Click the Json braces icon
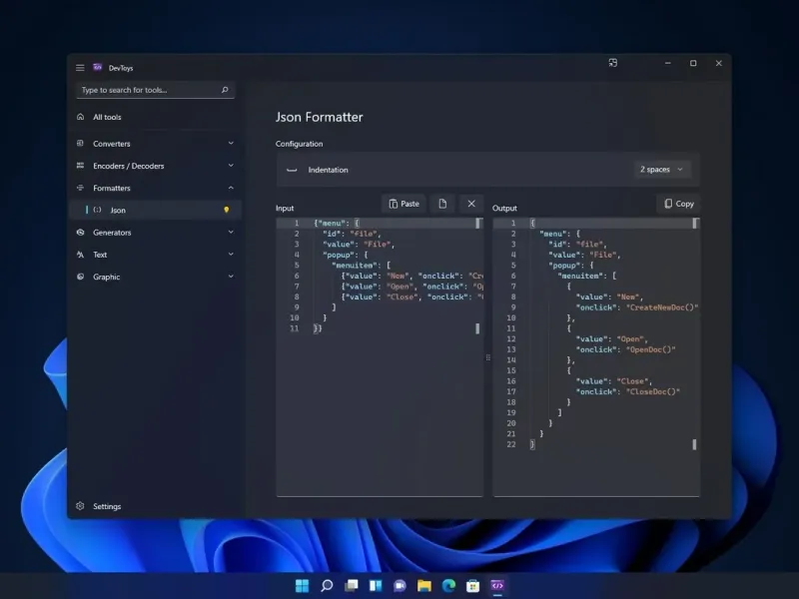The width and height of the screenshot is (799, 599). coord(97,210)
